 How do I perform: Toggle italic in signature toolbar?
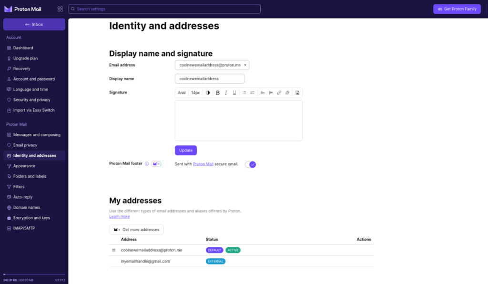coord(226,93)
